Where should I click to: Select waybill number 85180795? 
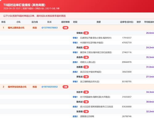pos(127,82)
